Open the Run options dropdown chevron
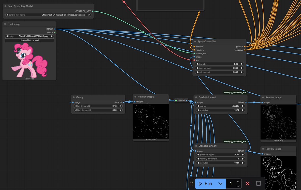Image resolution: width=301 pixels, height=190 pixels. pyautogui.click(x=220, y=184)
